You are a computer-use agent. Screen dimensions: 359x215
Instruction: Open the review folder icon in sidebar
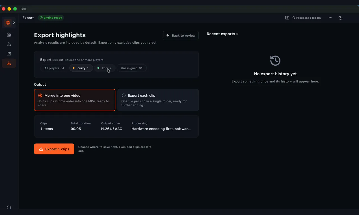point(9,53)
